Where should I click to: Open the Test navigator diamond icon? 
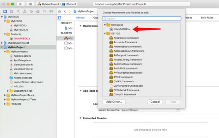coord(31,11)
